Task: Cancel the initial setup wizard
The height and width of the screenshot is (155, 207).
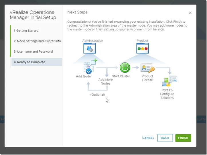Action: point(148,138)
